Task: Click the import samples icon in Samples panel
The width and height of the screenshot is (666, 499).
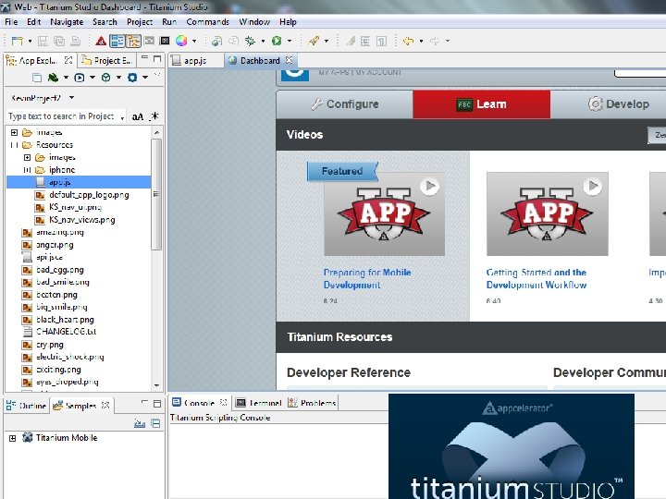Action: 140,423
